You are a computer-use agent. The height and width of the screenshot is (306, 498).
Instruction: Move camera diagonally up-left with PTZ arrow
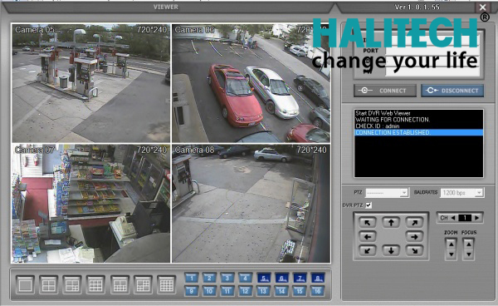point(368,223)
